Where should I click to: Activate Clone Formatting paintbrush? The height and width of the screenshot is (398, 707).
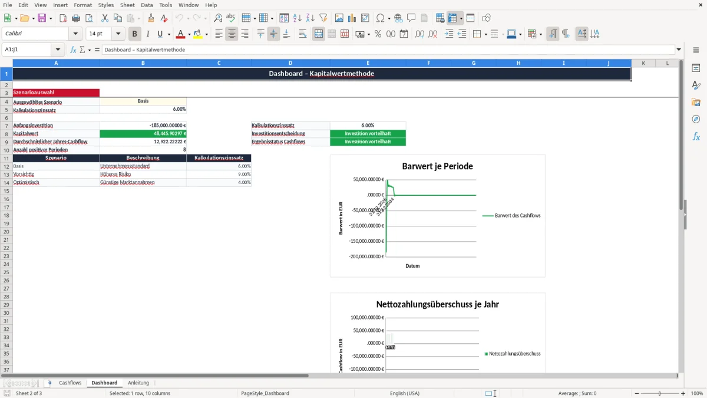tap(151, 18)
